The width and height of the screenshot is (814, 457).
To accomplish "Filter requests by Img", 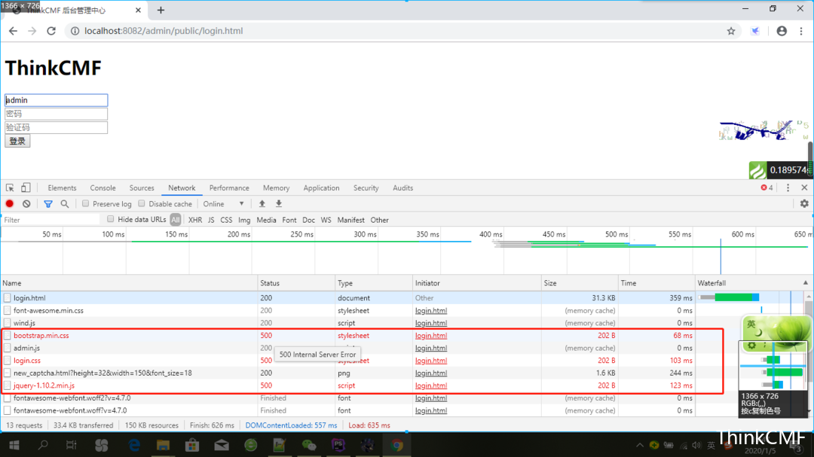I will 244,220.
